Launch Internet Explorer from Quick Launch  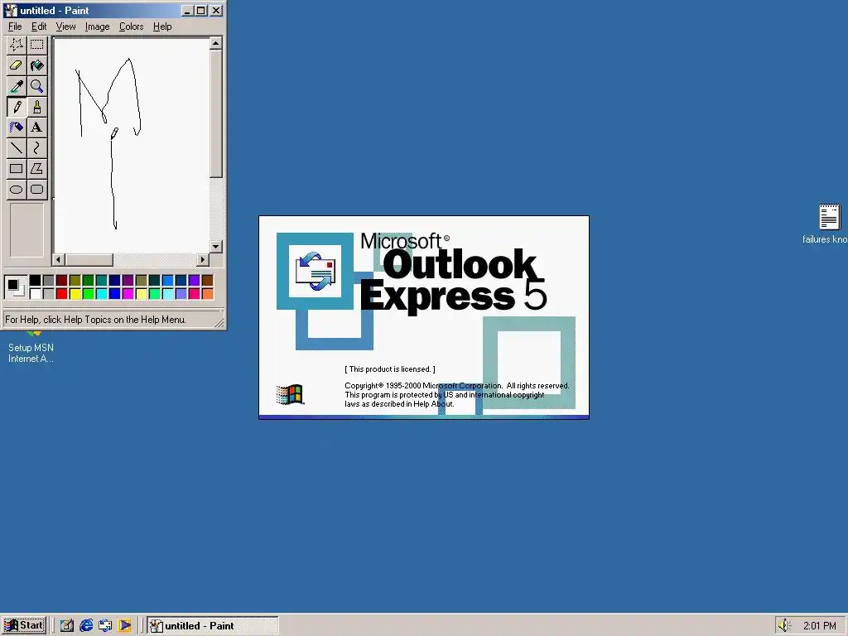pyautogui.click(x=86, y=626)
